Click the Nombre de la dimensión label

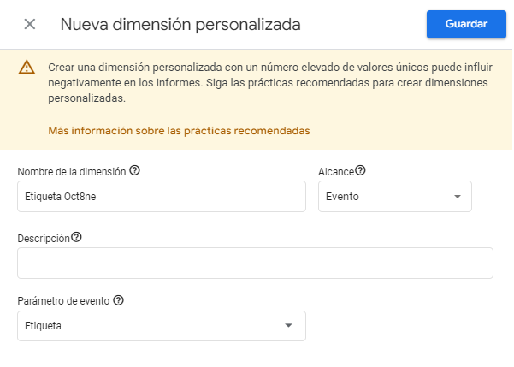click(x=72, y=171)
